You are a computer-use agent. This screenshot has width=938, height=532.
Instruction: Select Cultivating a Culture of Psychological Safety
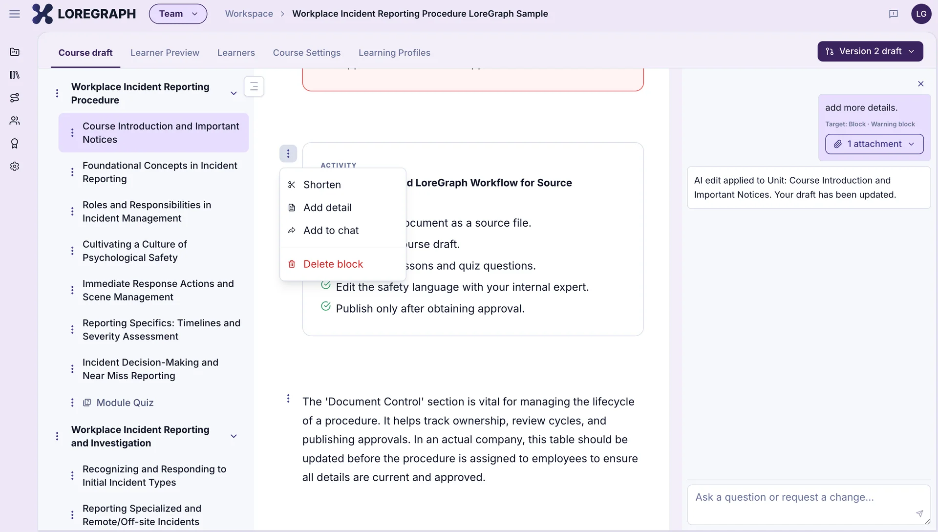click(134, 251)
